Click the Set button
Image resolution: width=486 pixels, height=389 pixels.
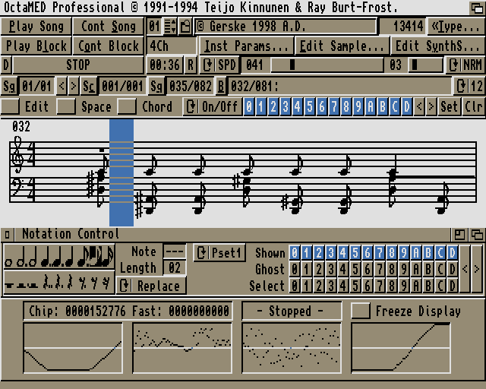coord(449,106)
